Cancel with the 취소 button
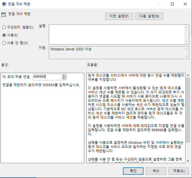 [x=156, y=171]
